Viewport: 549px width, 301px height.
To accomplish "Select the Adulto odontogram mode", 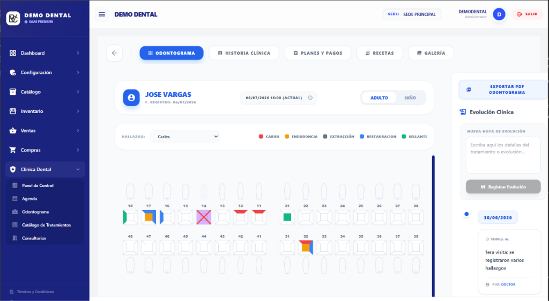I will [379, 98].
